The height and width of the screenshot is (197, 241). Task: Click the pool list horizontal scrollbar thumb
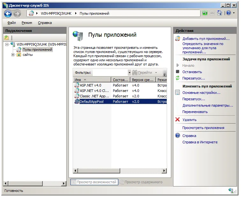coord(99,170)
